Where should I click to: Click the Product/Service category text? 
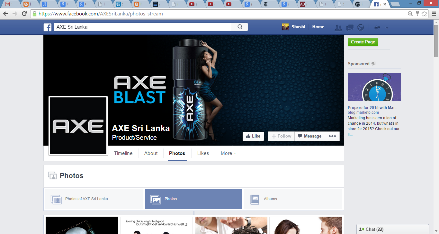[x=134, y=138]
